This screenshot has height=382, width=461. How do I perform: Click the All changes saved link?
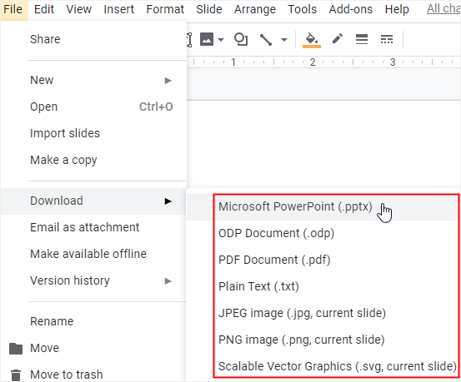443,9
